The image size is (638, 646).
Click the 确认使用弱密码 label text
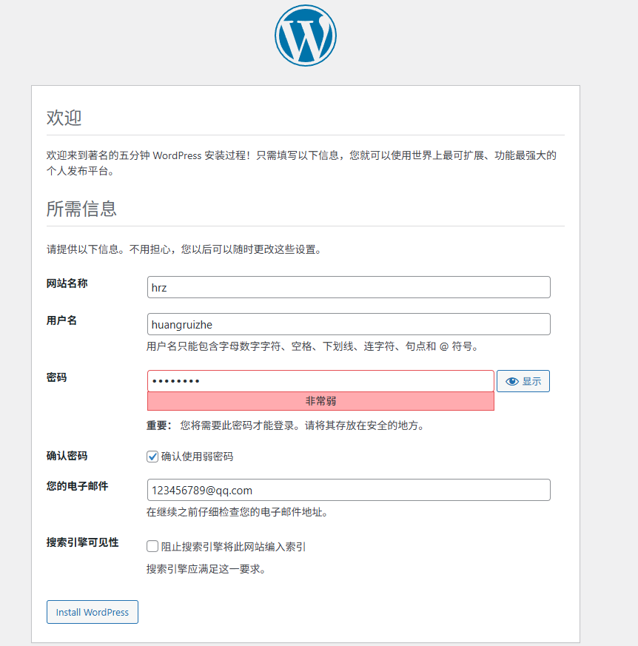pyautogui.click(x=197, y=457)
